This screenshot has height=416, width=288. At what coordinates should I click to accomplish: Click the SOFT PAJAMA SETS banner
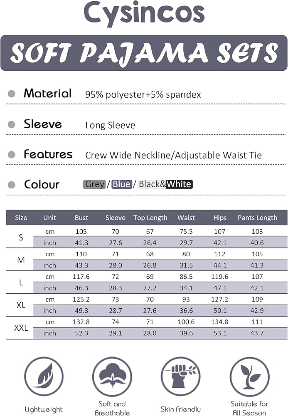(144, 53)
